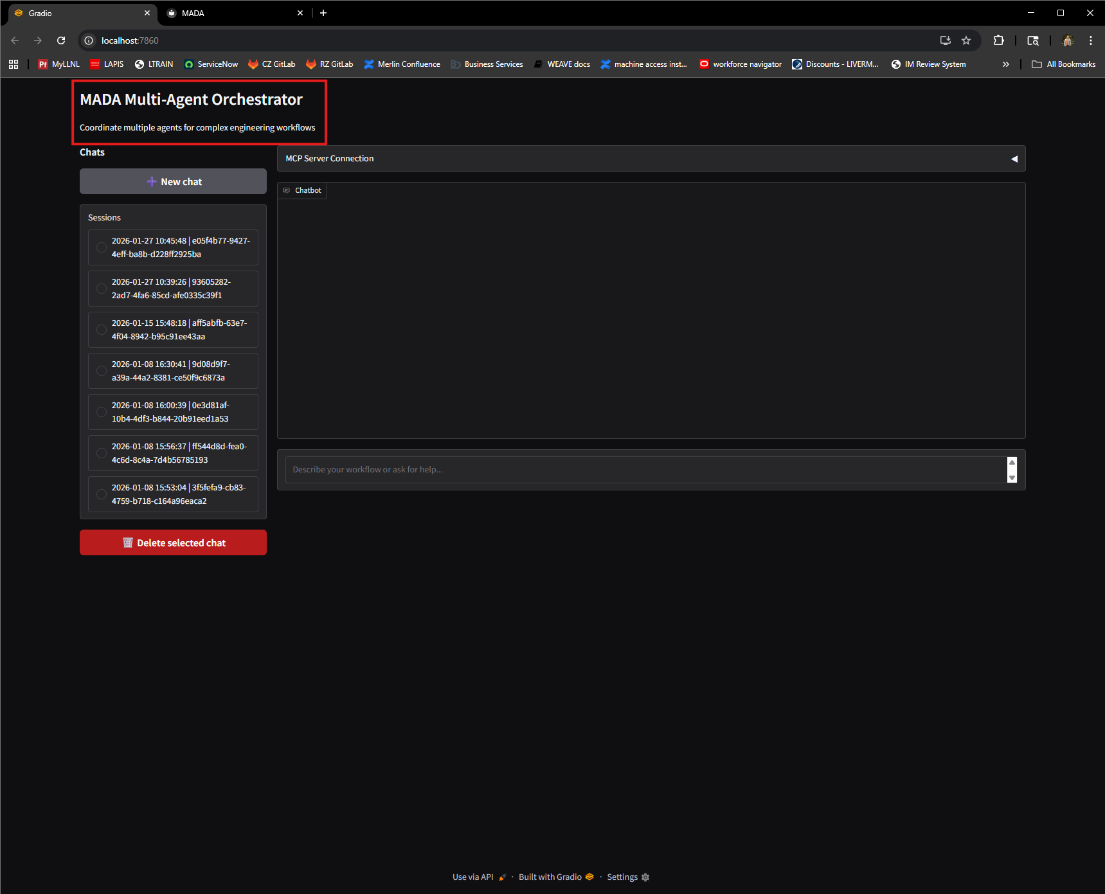This screenshot has width=1105, height=894.
Task: Open the Chrome three-dot menu
Action: (x=1091, y=40)
